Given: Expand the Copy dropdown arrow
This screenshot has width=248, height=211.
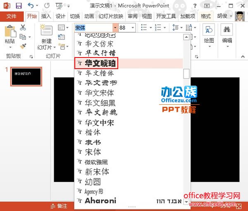Looking at the screenshot, I should [x=30, y=37].
